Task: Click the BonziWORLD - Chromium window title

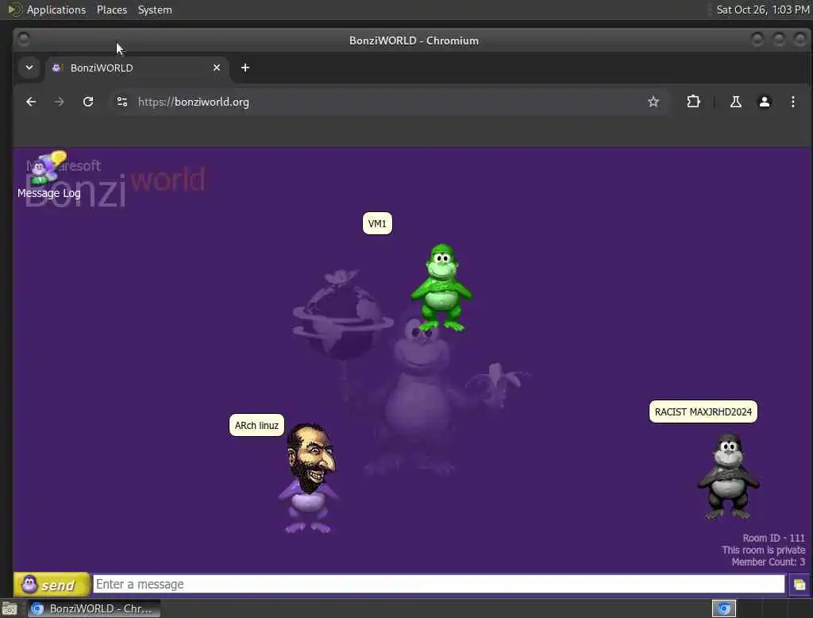Action: (414, 41)
